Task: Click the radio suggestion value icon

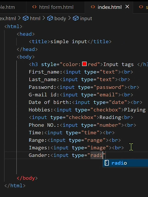Action: pyautogui.click(x=107, y=163)
